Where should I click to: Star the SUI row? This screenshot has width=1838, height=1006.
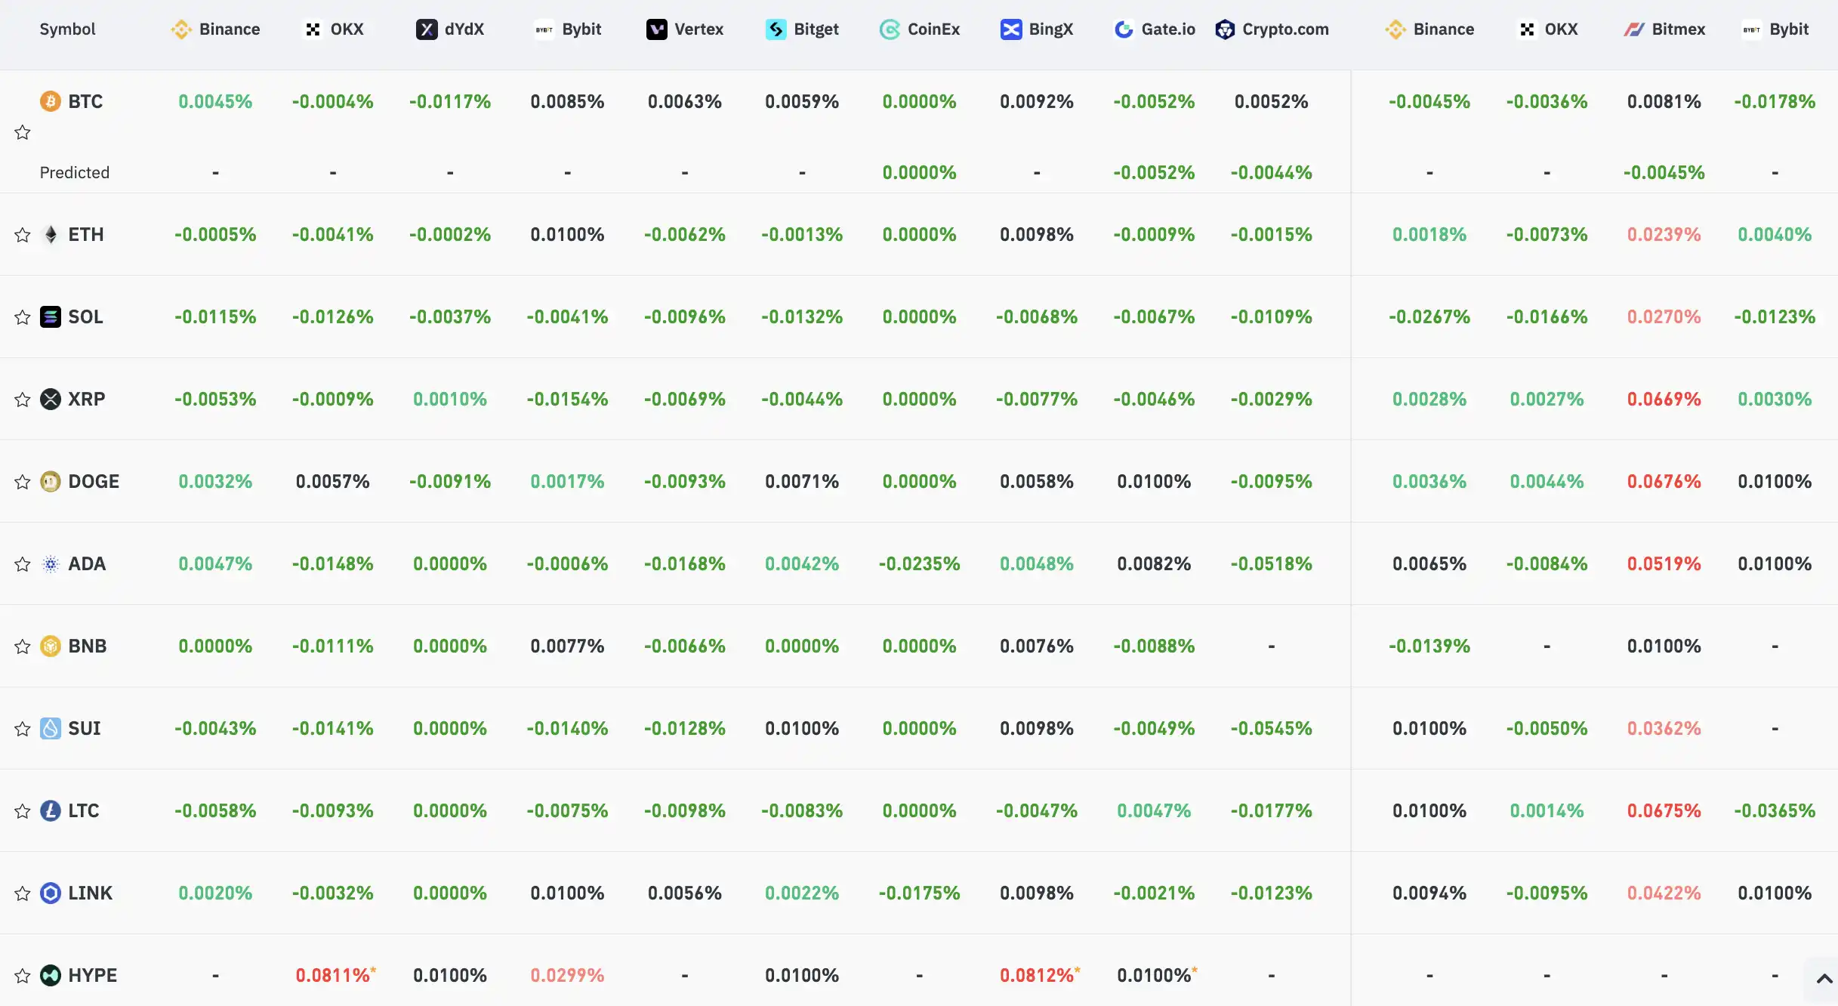(x=23, y=729)
